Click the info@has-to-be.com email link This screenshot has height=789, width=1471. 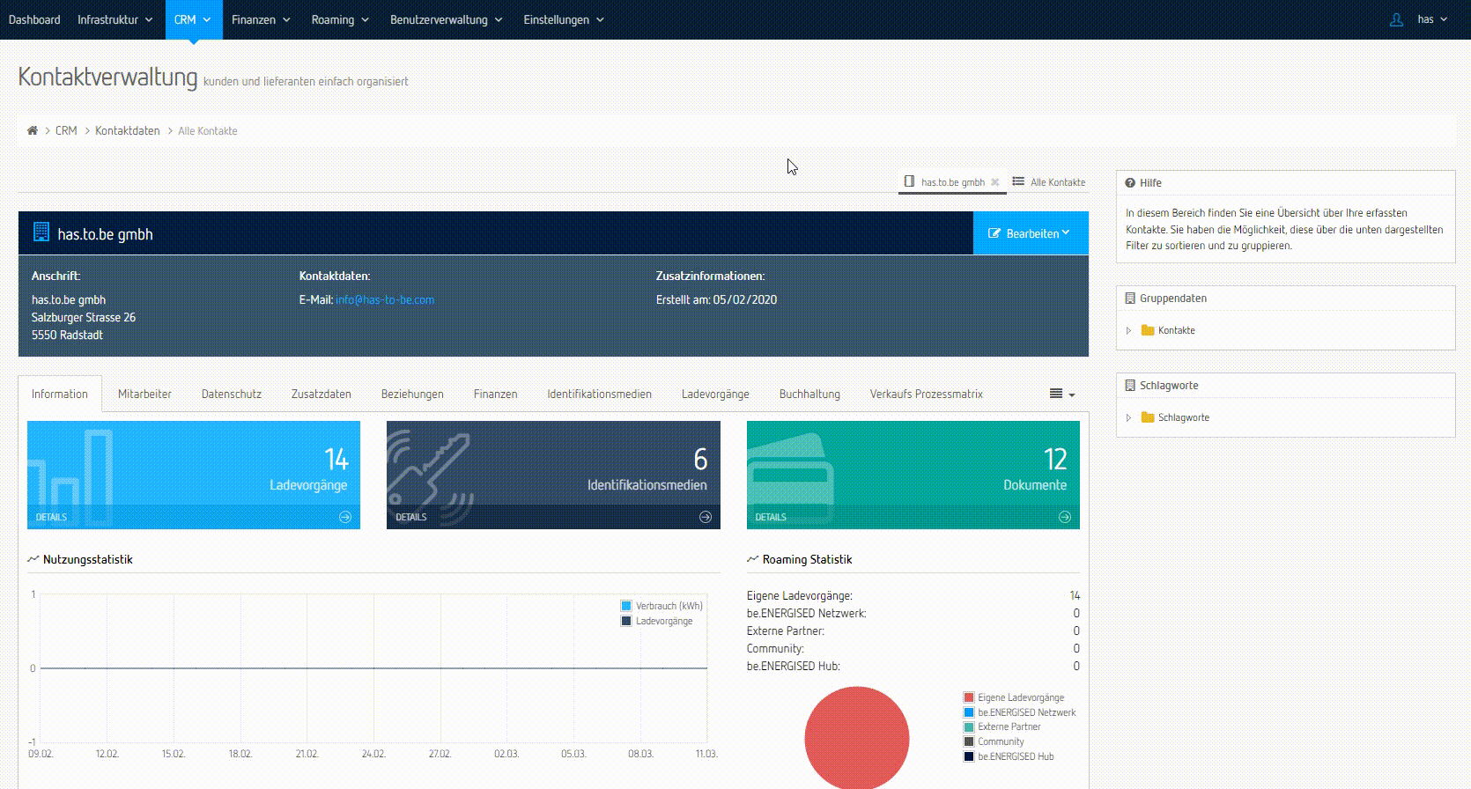[x=385, y=299]
